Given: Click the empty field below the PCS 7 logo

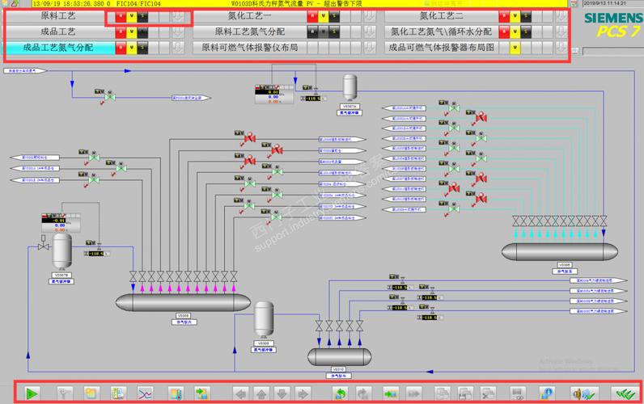Looking at the screenshot, I should point(612,51).
